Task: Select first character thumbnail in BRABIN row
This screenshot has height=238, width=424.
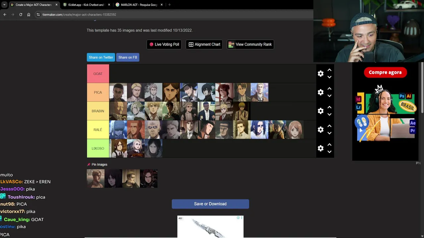Action: (x=118, y=111)
